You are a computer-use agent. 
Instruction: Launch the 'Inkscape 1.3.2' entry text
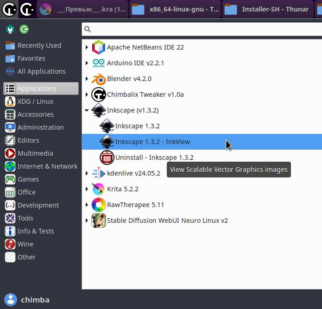(x=138, y=126)
